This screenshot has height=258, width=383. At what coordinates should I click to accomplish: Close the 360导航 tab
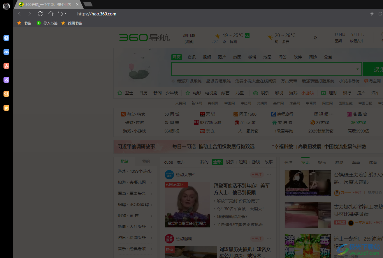point(77,4)
